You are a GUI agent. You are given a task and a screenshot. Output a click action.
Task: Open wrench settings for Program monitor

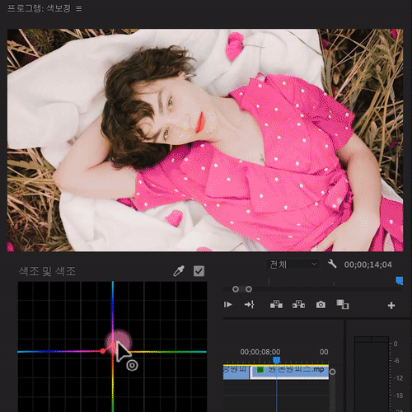pos(332,264)
